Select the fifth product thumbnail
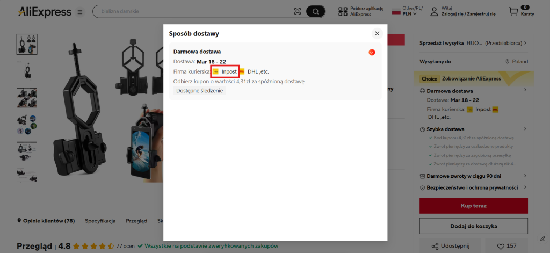The height and width of the screenshot is (253, 550). [x=27, y=151]
